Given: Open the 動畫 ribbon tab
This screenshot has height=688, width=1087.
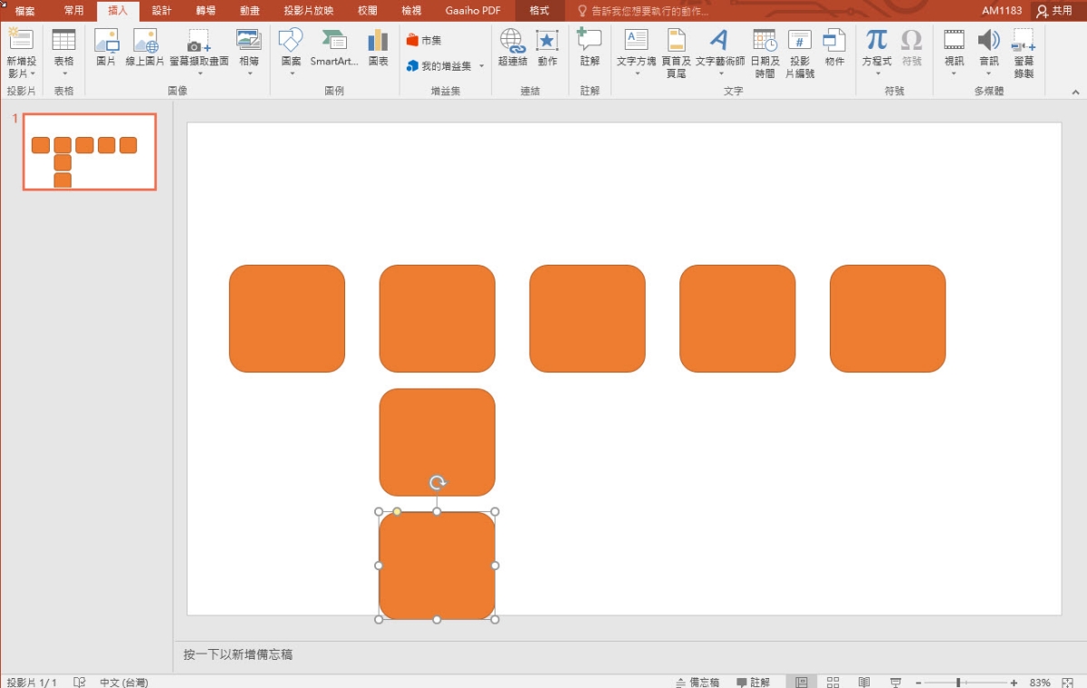Looking at the screenshot, I should (x=250, y=11).
